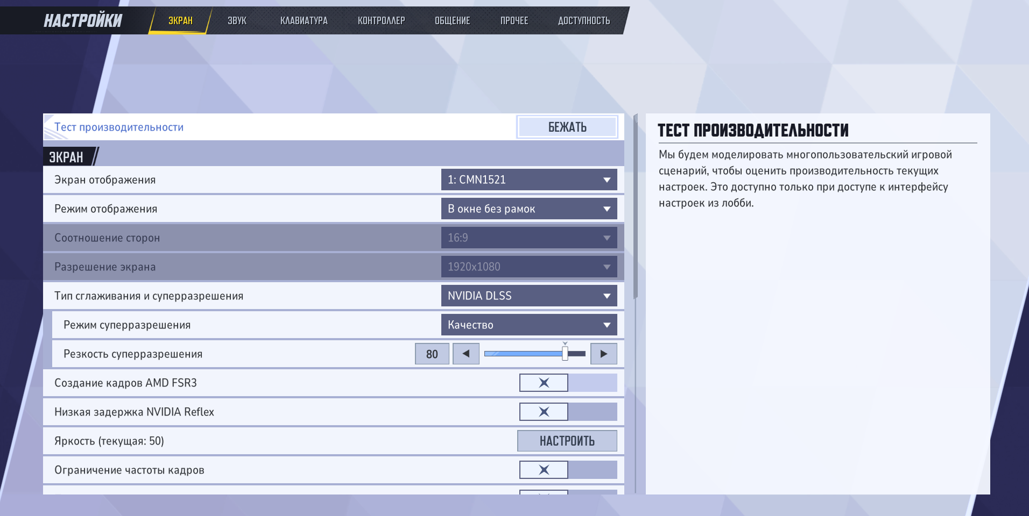Expand the Качество super resolution dropdown

click(528, 325)
